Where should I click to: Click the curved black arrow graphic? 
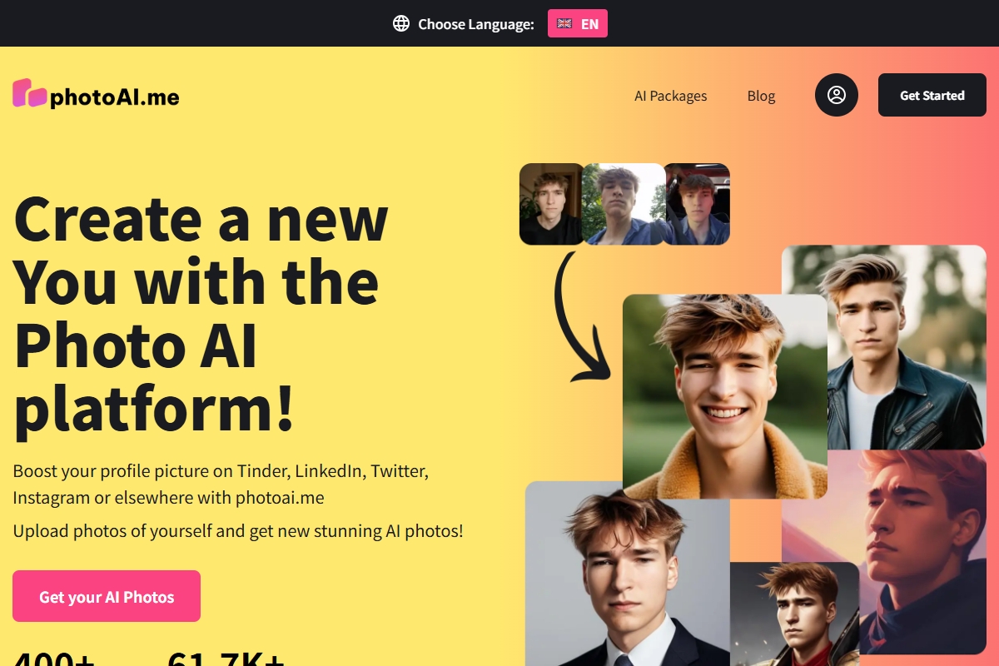580,316
